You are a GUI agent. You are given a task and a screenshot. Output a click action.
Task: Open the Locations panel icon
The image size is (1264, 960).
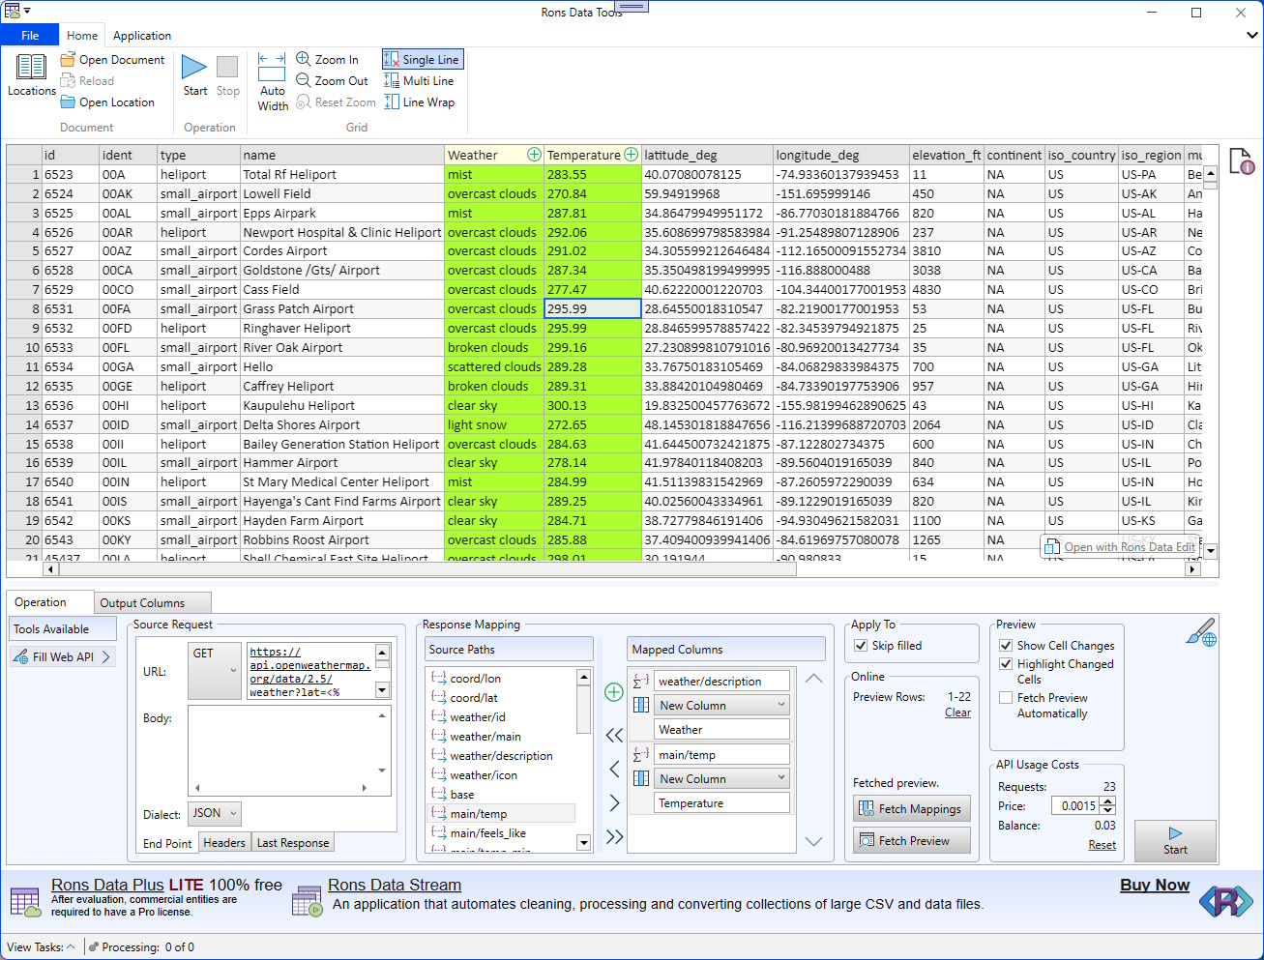(31, 66)
